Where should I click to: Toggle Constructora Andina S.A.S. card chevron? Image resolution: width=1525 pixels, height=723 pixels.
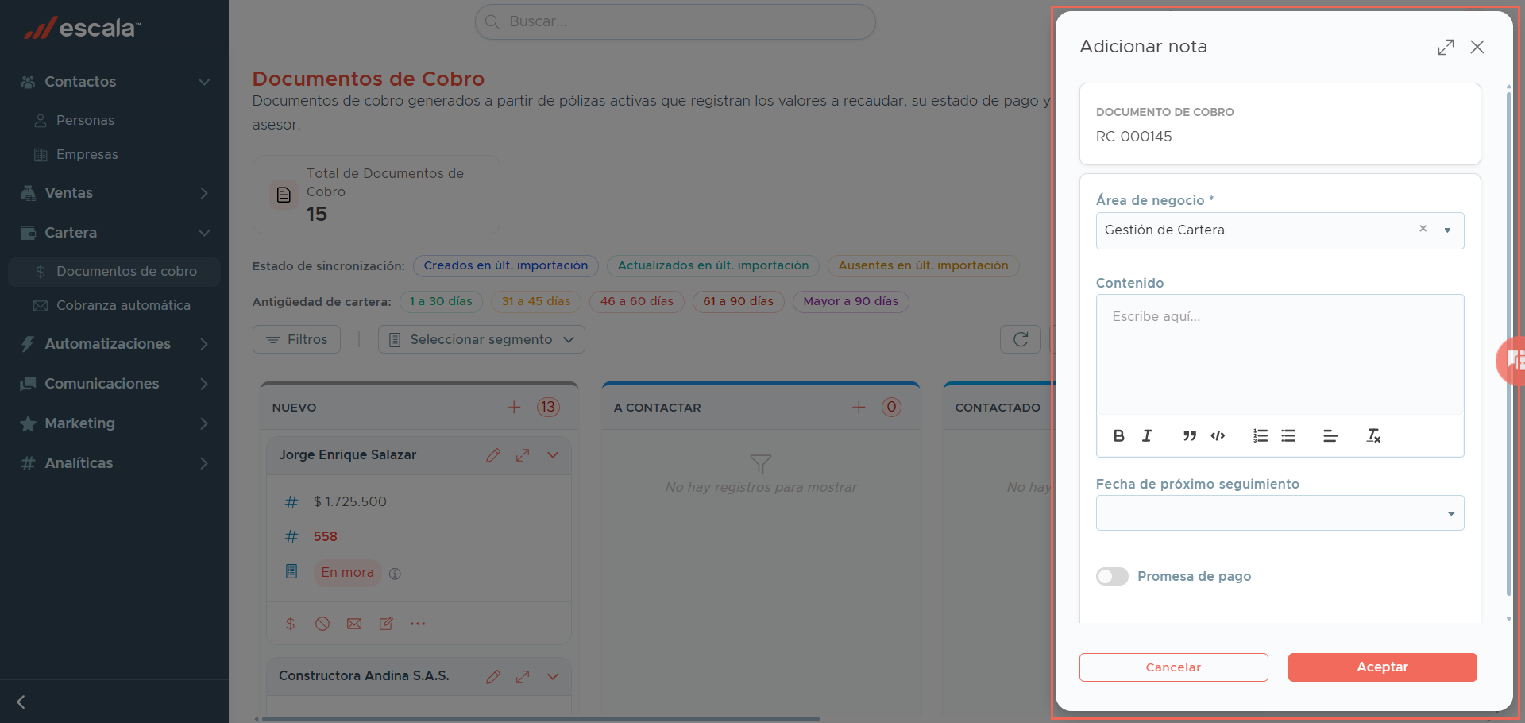(x=553, y=676)
